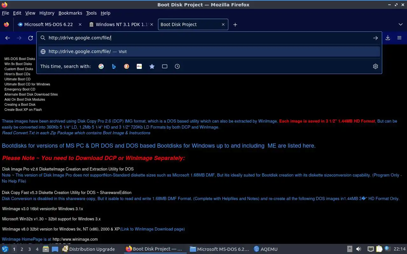The height and width of the screenshot is (254, 407).
Task: Open the Emergency Boot CD link
Action: pyautogui.click(x=20, y=89)
